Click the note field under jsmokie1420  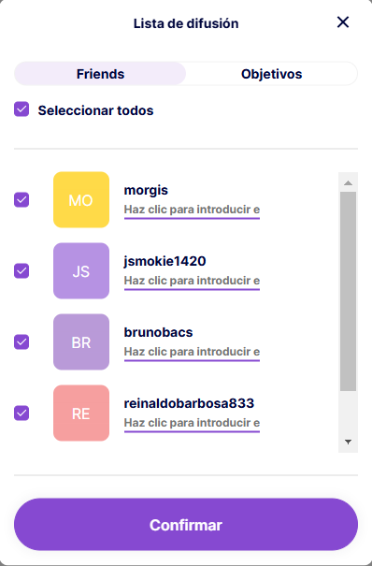point(192,281)
